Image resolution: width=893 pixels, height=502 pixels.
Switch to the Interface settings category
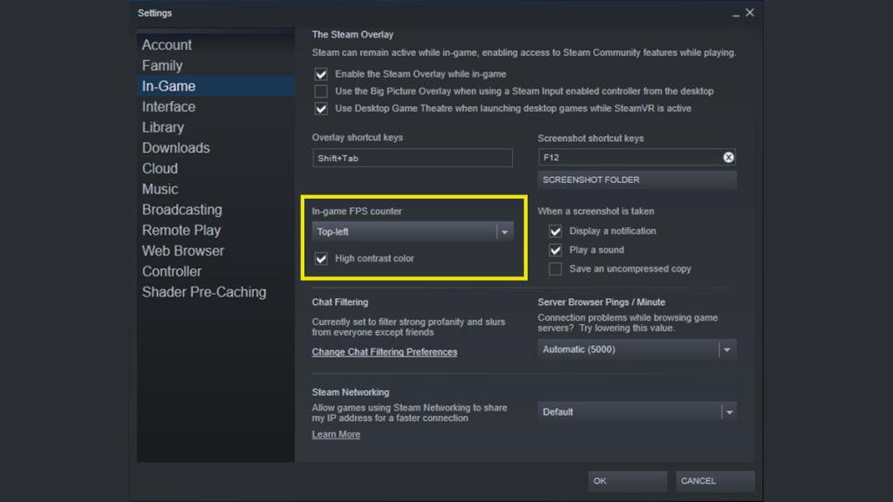point(168,106)
